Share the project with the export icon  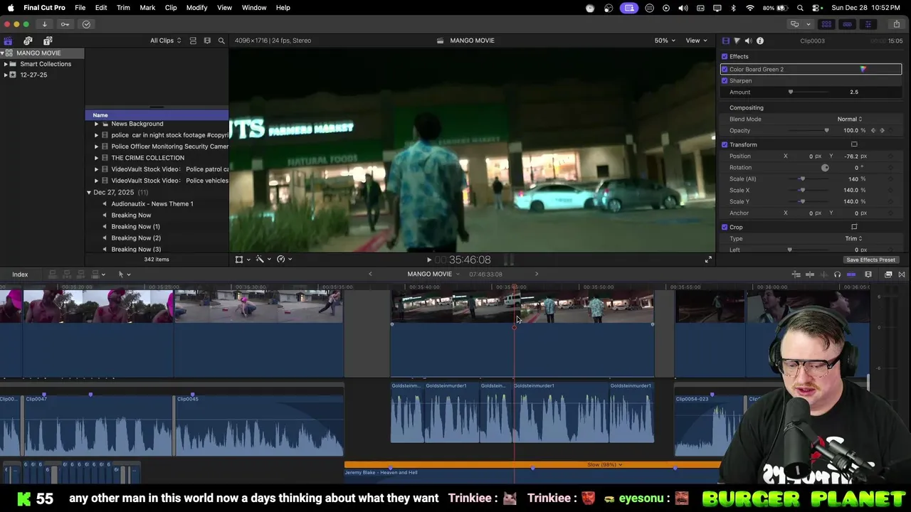[x=896, y=24]
